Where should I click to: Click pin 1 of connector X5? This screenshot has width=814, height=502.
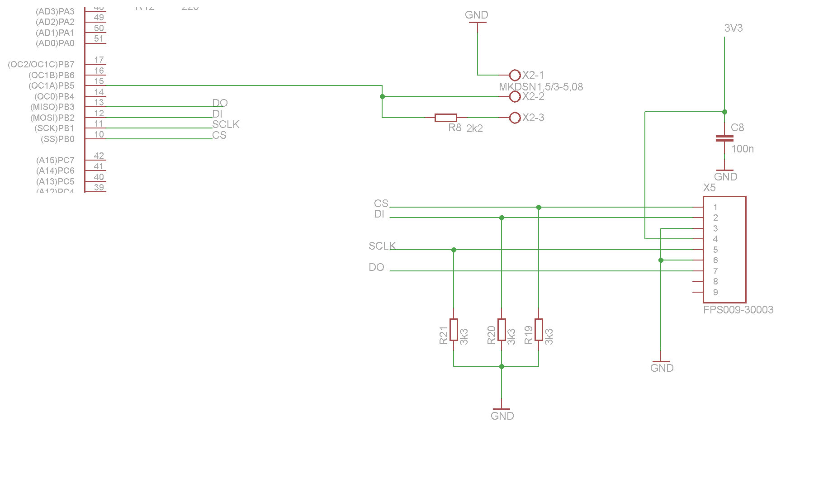coord(715,207)
